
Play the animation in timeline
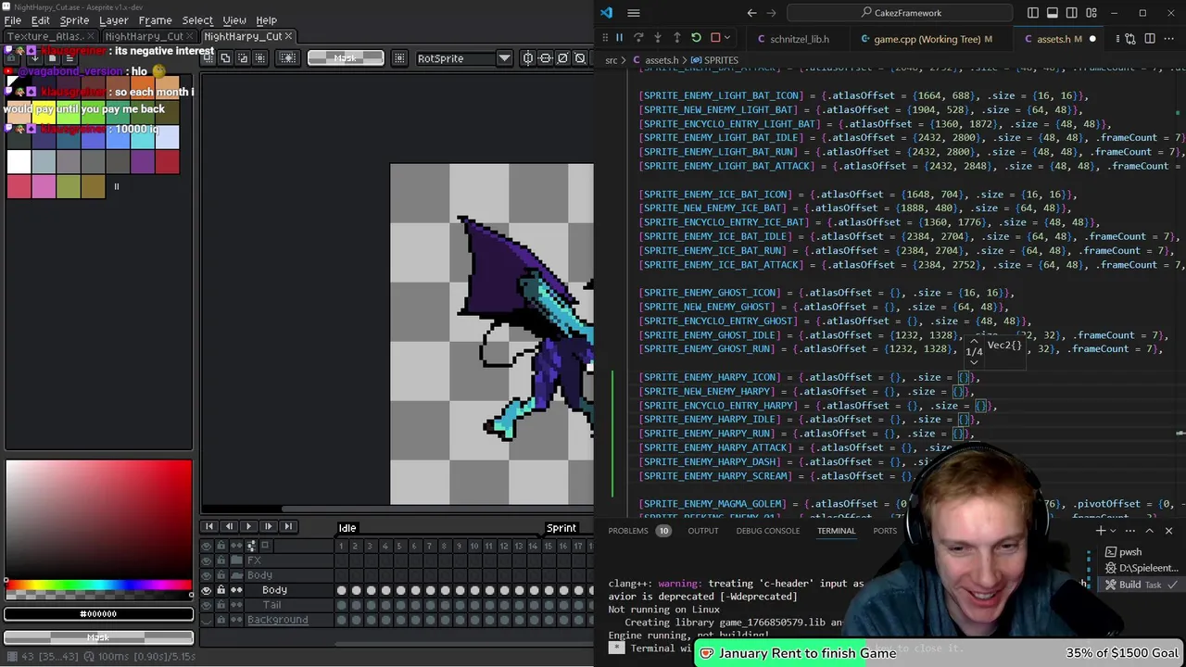tap(248, 526)
